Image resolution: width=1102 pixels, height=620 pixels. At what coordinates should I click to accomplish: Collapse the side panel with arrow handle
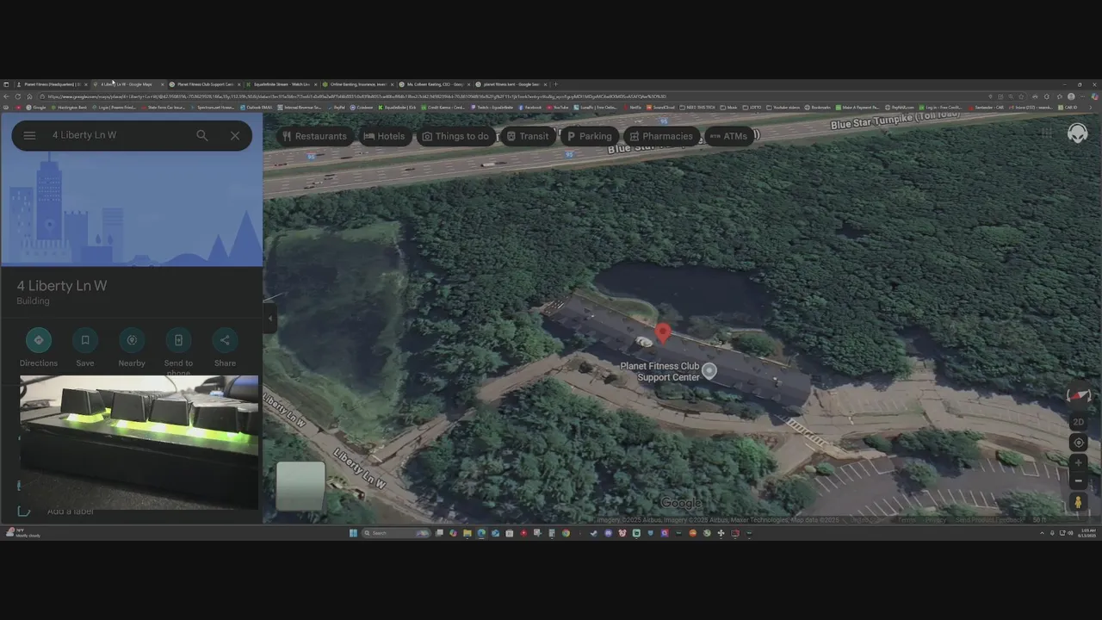click(269, 318)
